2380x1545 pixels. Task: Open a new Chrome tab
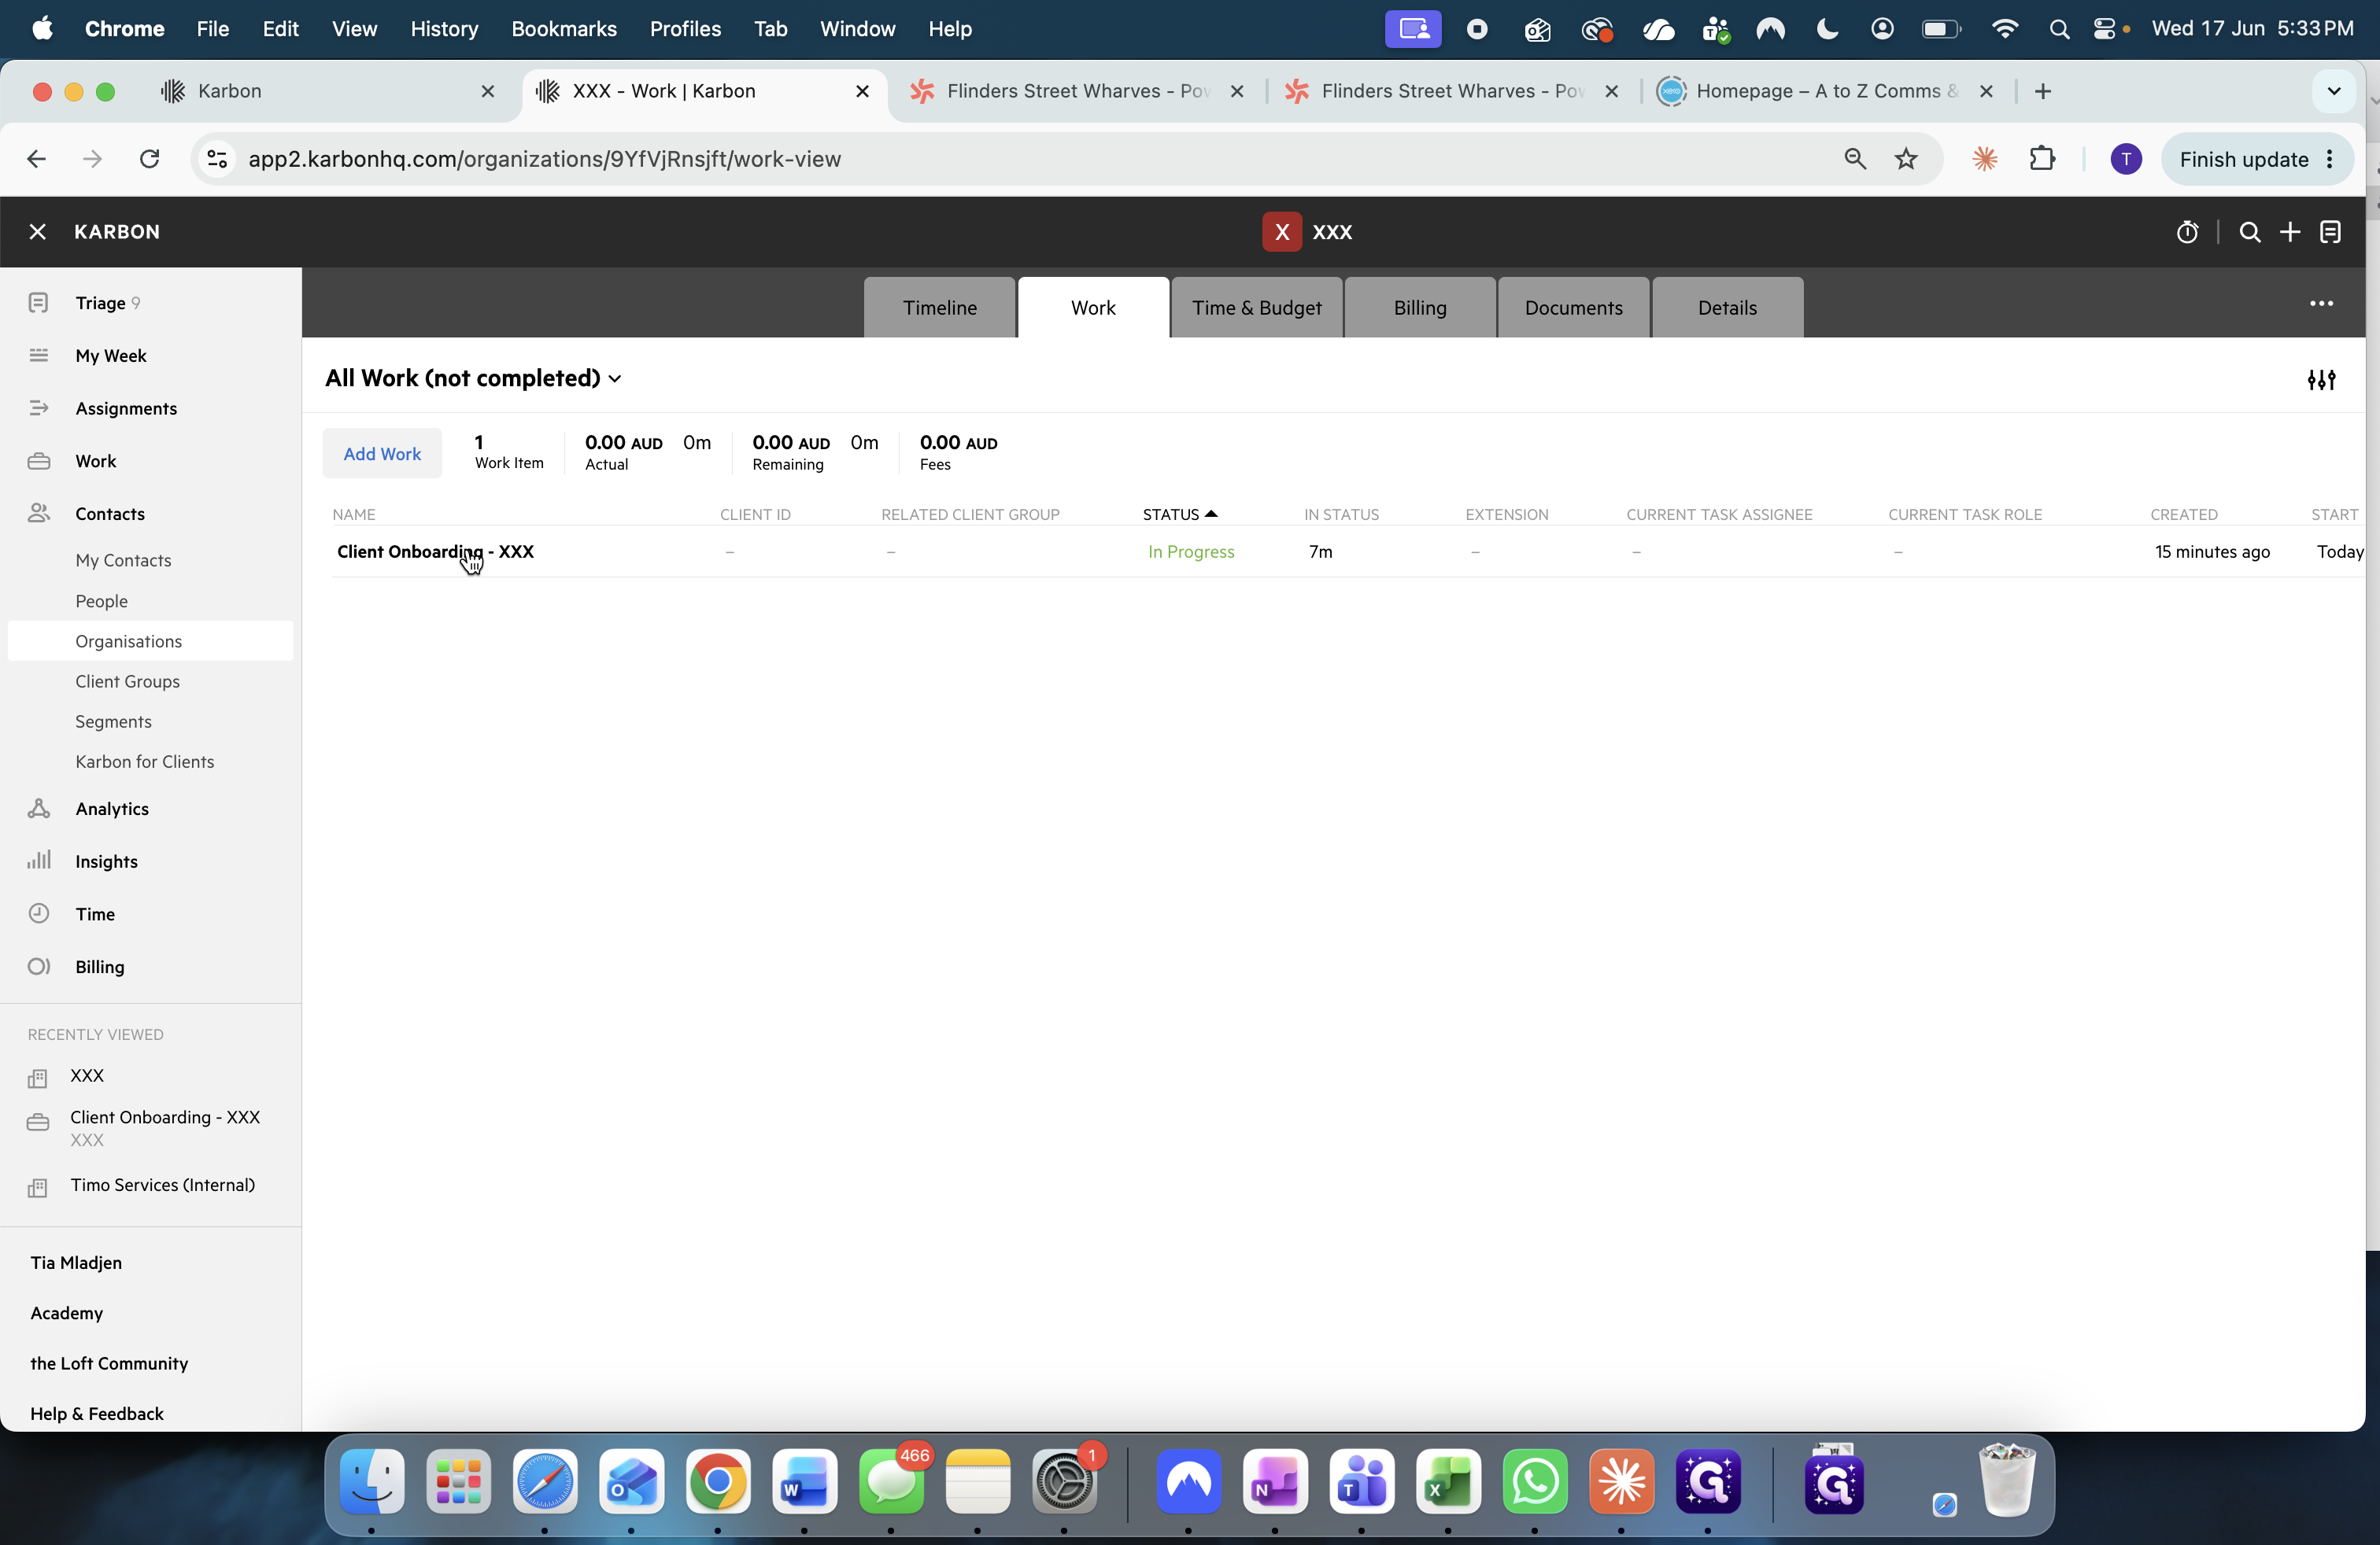tap(2042, 91)
